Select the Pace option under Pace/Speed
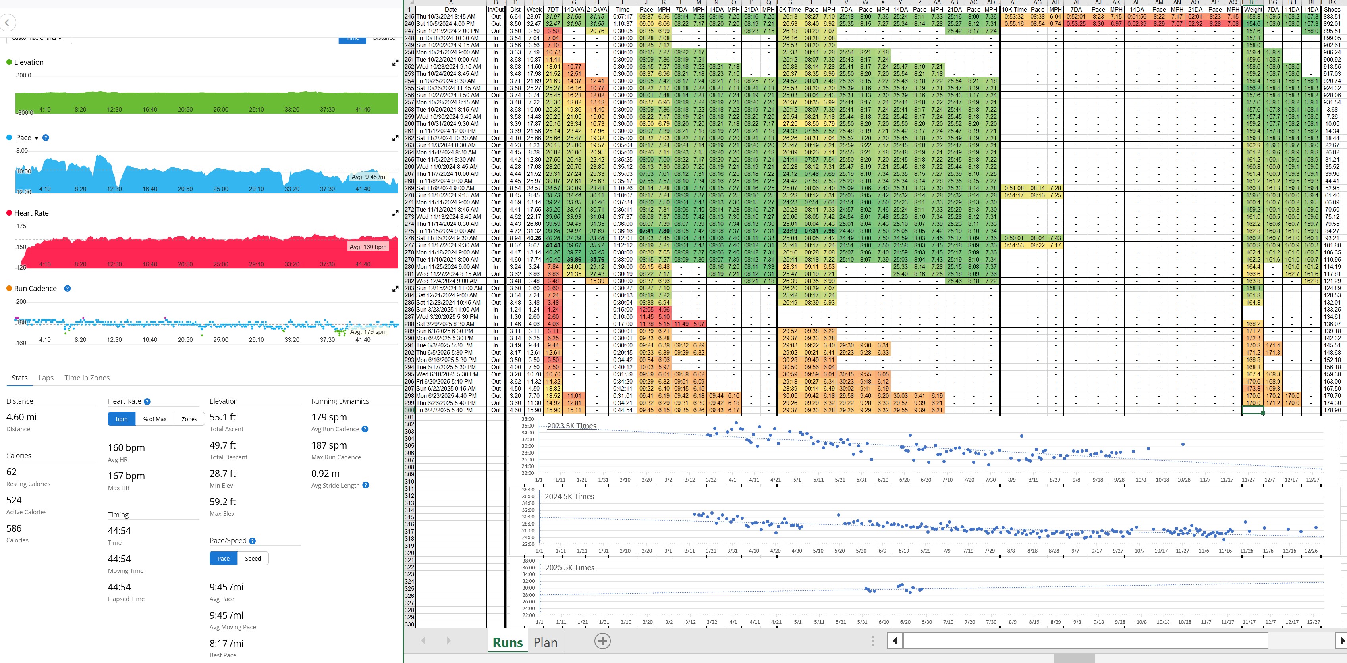Image resolution: width=1347 pixels, height=663 pixels. coord(224,559)
